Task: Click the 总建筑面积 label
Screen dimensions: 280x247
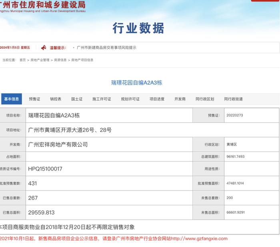Action: [x=210, y=157]
